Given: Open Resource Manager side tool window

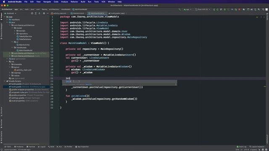Looking at the screenshot, I should tap(1, 31).
